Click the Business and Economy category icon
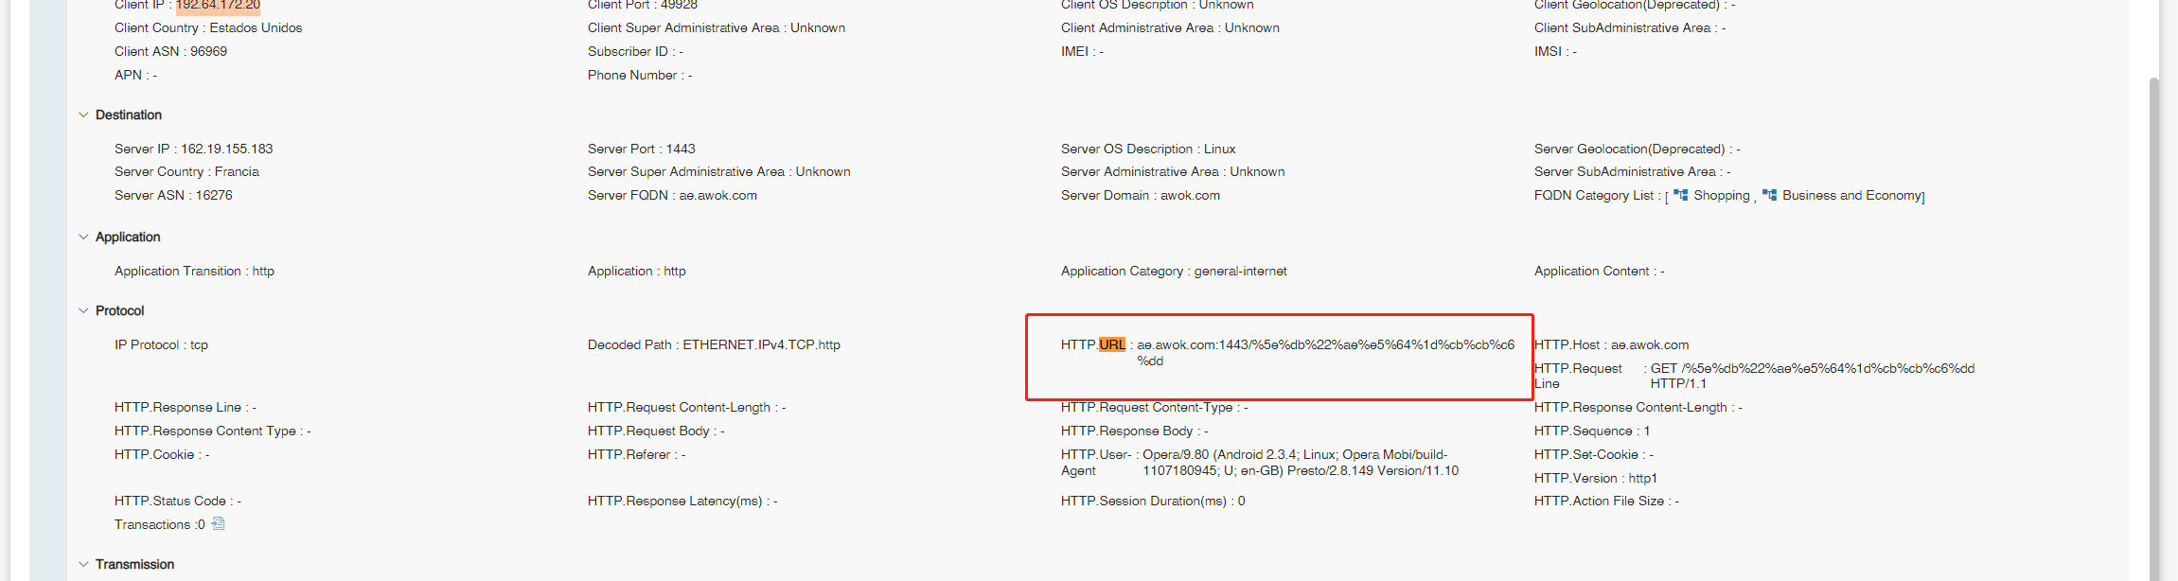Screen dimensions: 2178x581 tap(1769, 195)
